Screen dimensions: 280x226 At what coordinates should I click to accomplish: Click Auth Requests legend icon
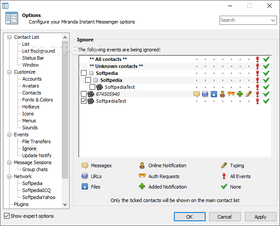pyautogui.click(x=142, y=176)
